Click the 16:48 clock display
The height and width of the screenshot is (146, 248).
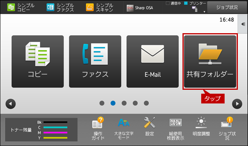point(227,20)
